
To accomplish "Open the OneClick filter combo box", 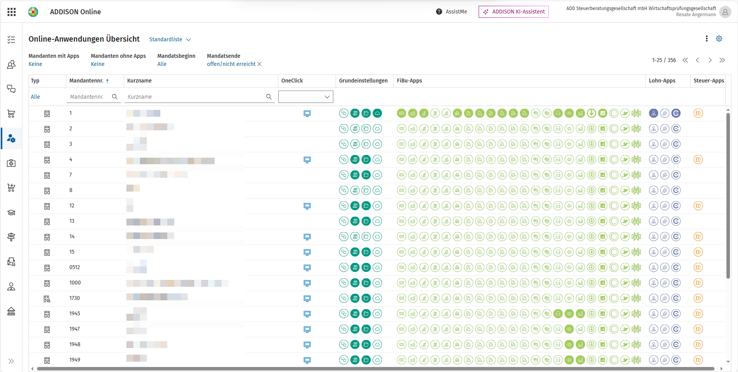I will 306,97.
